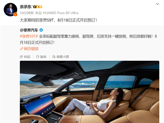Image resolution: width=164 pixels, height=123 pixels.
Task: Click the car interior photo
Action: coord(90,92)
